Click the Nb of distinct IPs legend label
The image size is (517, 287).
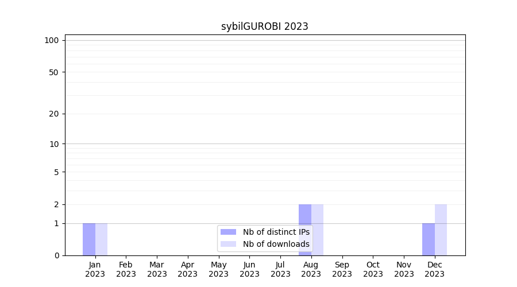pos(276,232)
